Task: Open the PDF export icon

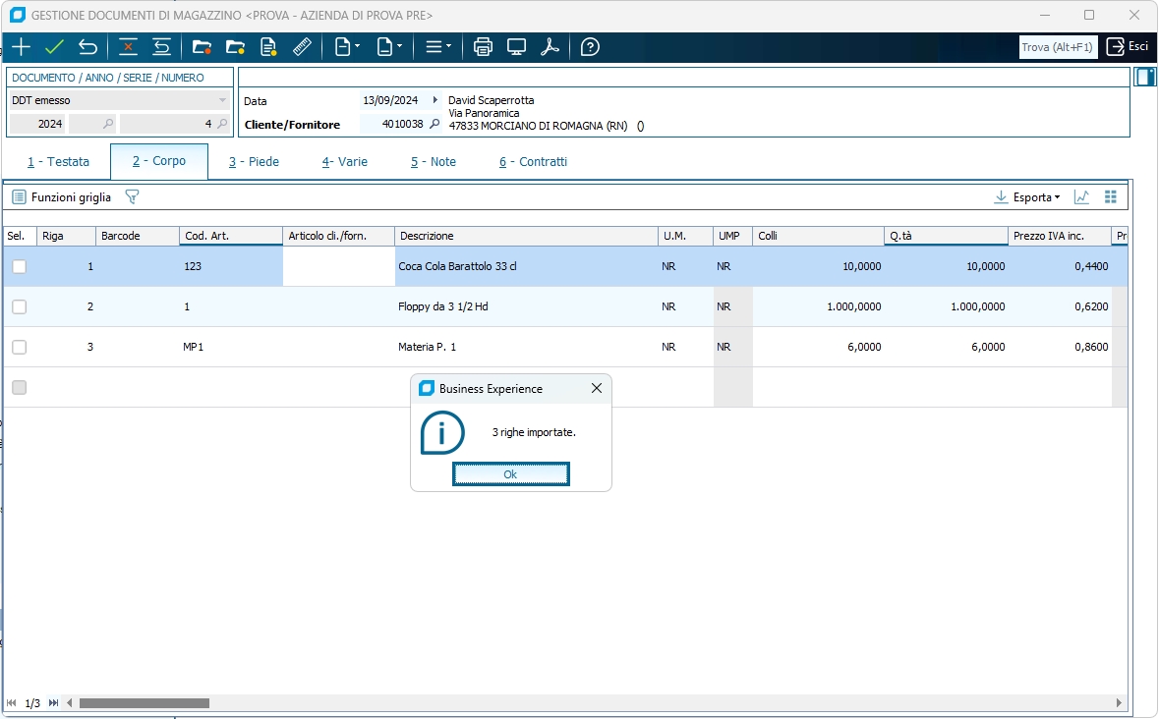Action: 550,47
